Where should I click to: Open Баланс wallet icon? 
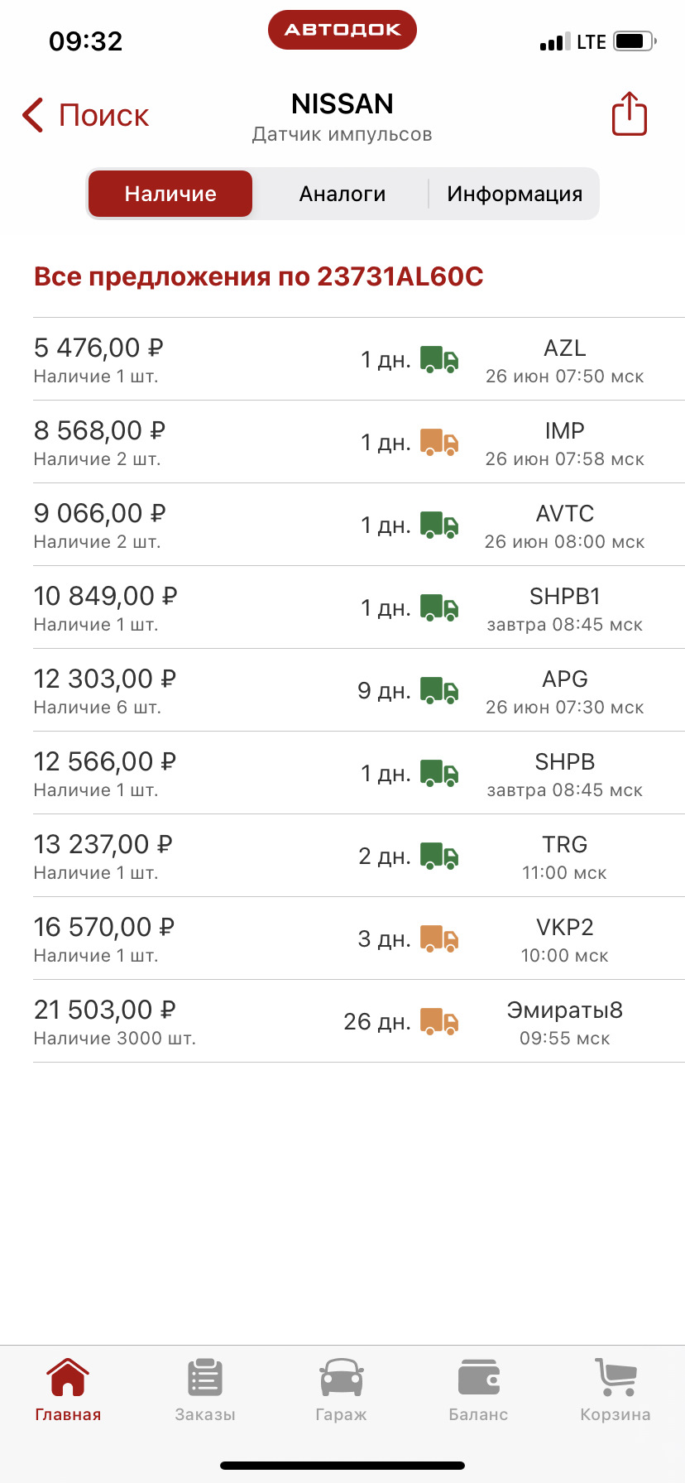pyautogui.click(x=479, y=1378)
